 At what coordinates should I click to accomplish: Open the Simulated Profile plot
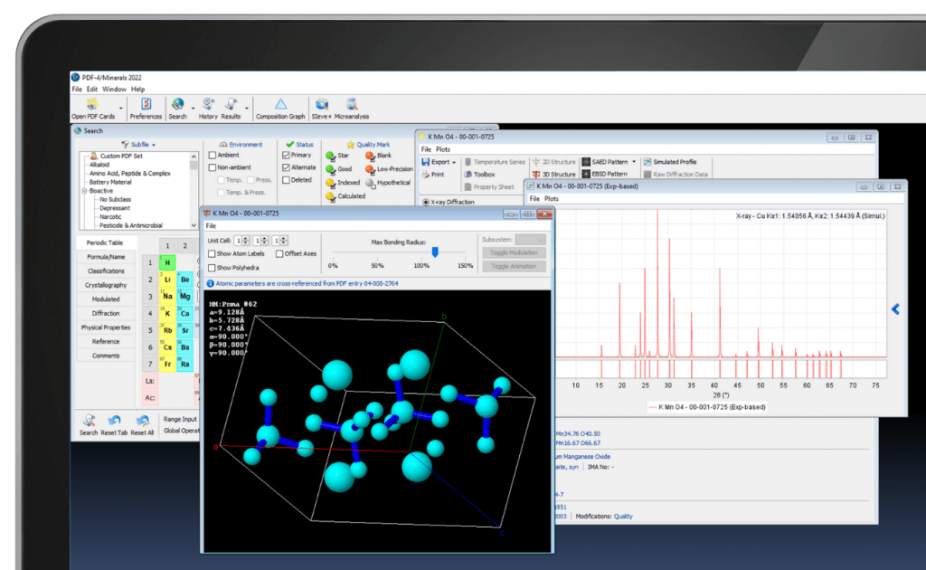(670, 162)
